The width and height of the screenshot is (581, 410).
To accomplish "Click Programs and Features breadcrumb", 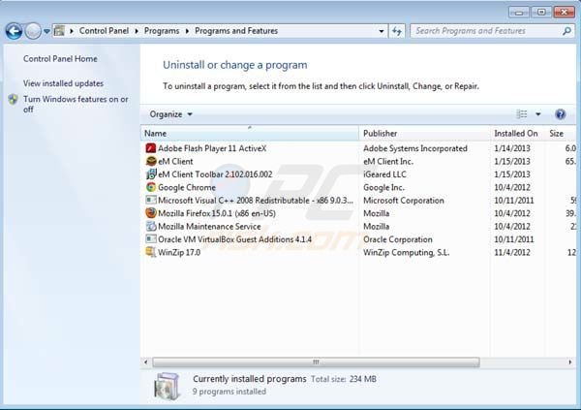I will coord(236,31).
